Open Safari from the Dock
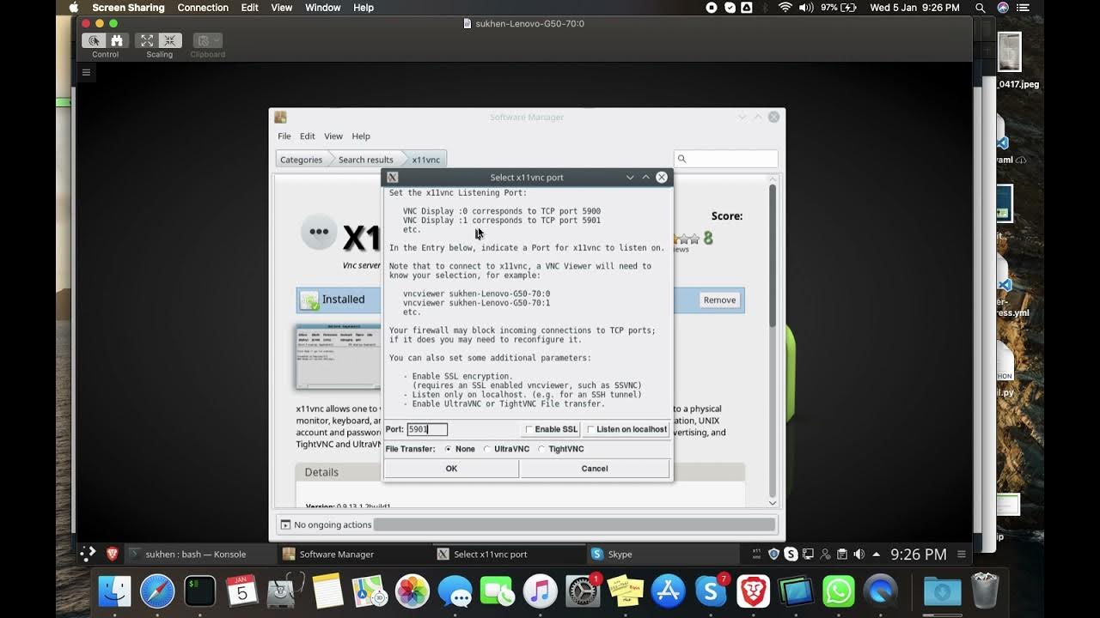Screen dimensions: 1100x618 [157, 591]
